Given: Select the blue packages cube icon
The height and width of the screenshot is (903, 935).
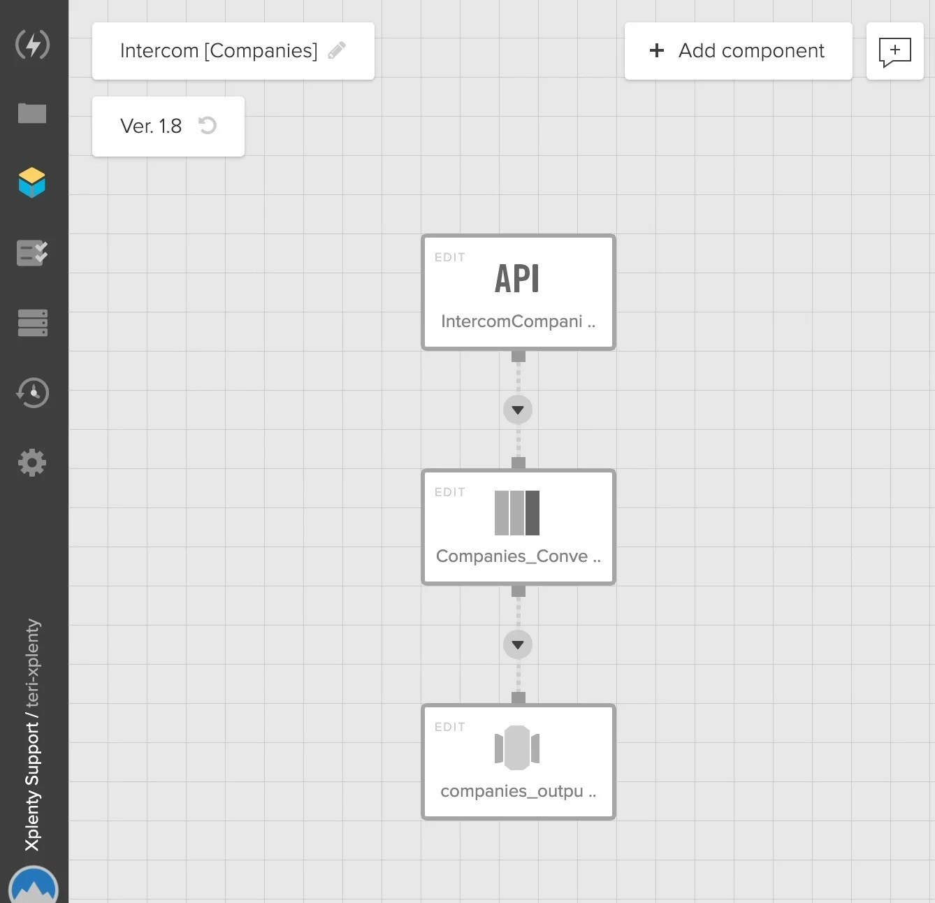Looking at the screenshot, I should [32, 182].
